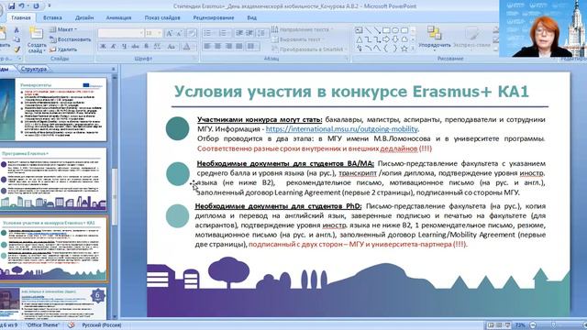Decrease font size with the small A icon

(x=180, y=33)
